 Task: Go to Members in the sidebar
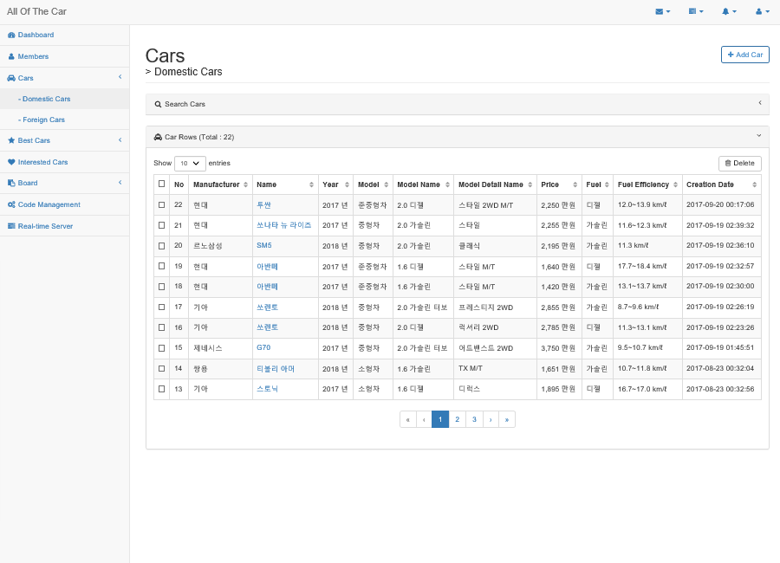coord(33,56)
